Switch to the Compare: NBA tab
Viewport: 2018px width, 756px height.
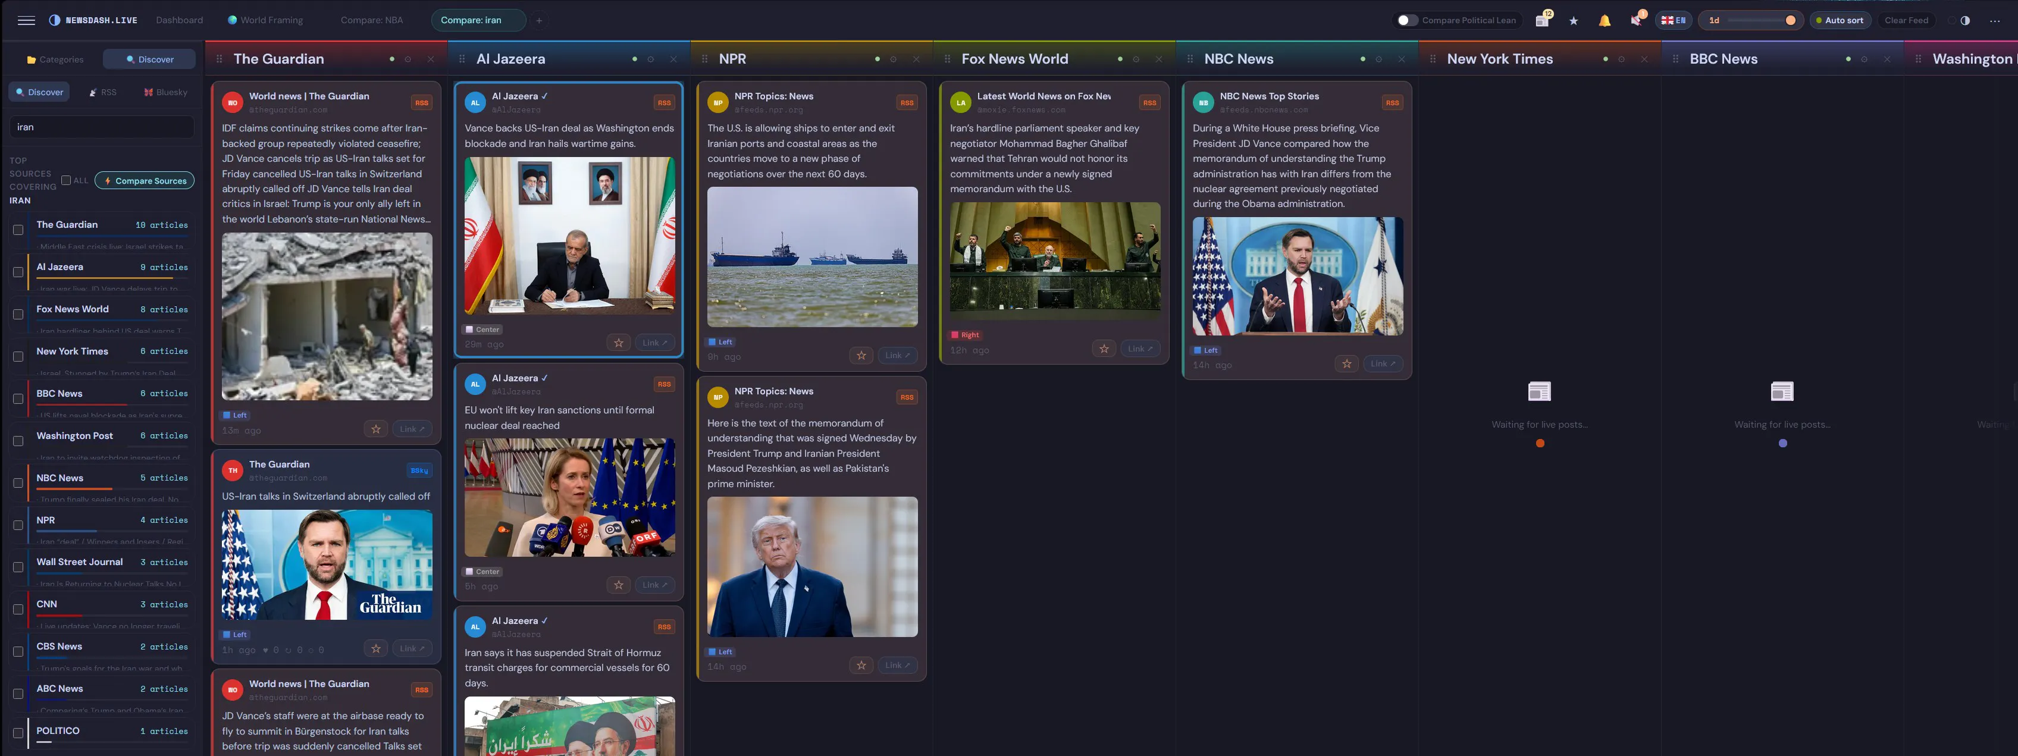372,20
